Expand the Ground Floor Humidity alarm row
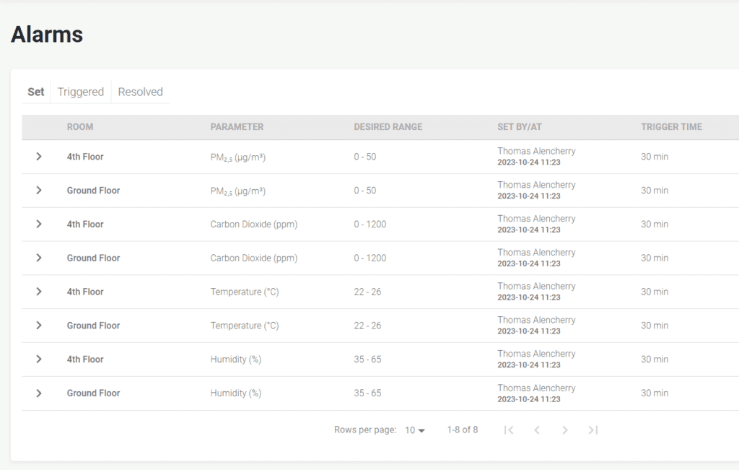This screenshot has width=739, height=470. [39, 393]
